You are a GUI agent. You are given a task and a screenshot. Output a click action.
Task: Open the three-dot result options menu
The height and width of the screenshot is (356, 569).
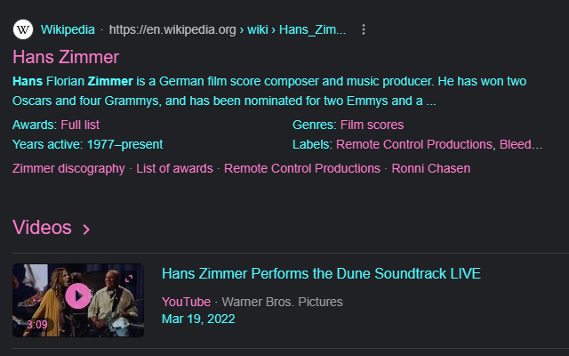(x=364, y=29)
